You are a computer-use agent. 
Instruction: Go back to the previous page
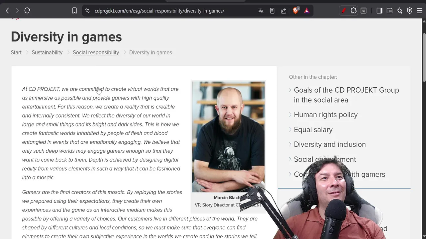pyautogui.click(x=7, y=11)
